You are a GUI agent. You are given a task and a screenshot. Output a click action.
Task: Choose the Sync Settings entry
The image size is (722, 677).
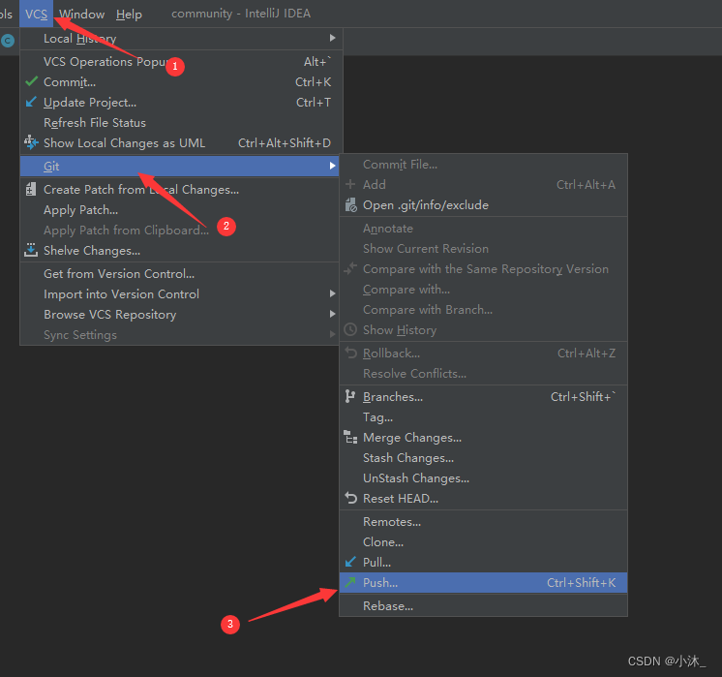click(x=180, y=334)
